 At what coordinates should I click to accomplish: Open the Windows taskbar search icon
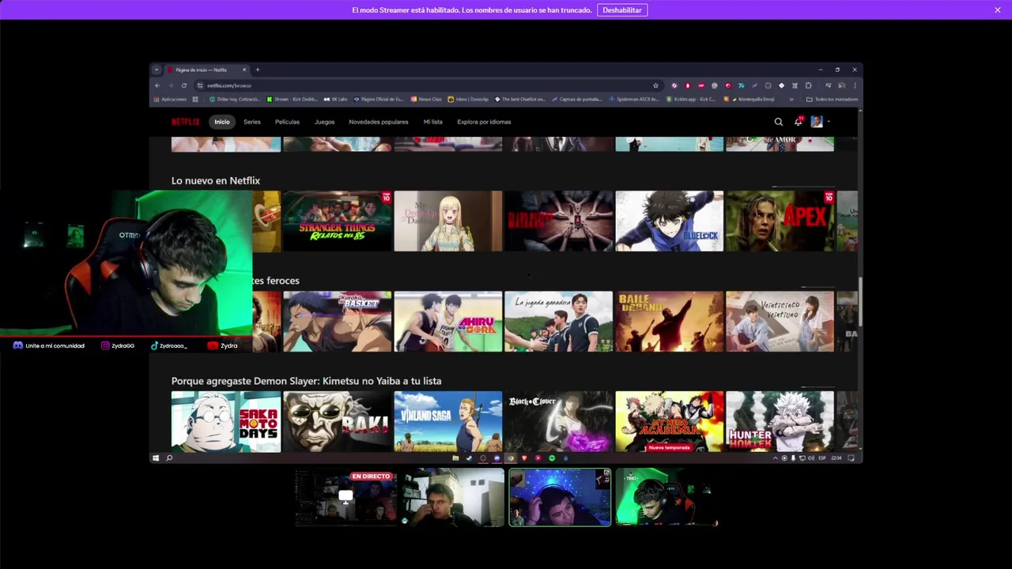(x=169, y=458)
